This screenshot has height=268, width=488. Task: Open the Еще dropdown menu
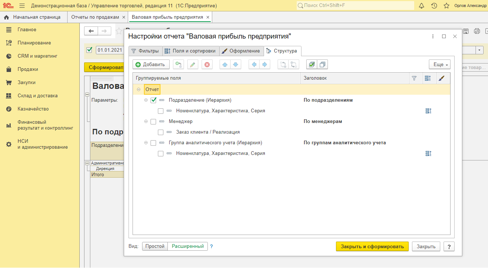click(439, 65)
